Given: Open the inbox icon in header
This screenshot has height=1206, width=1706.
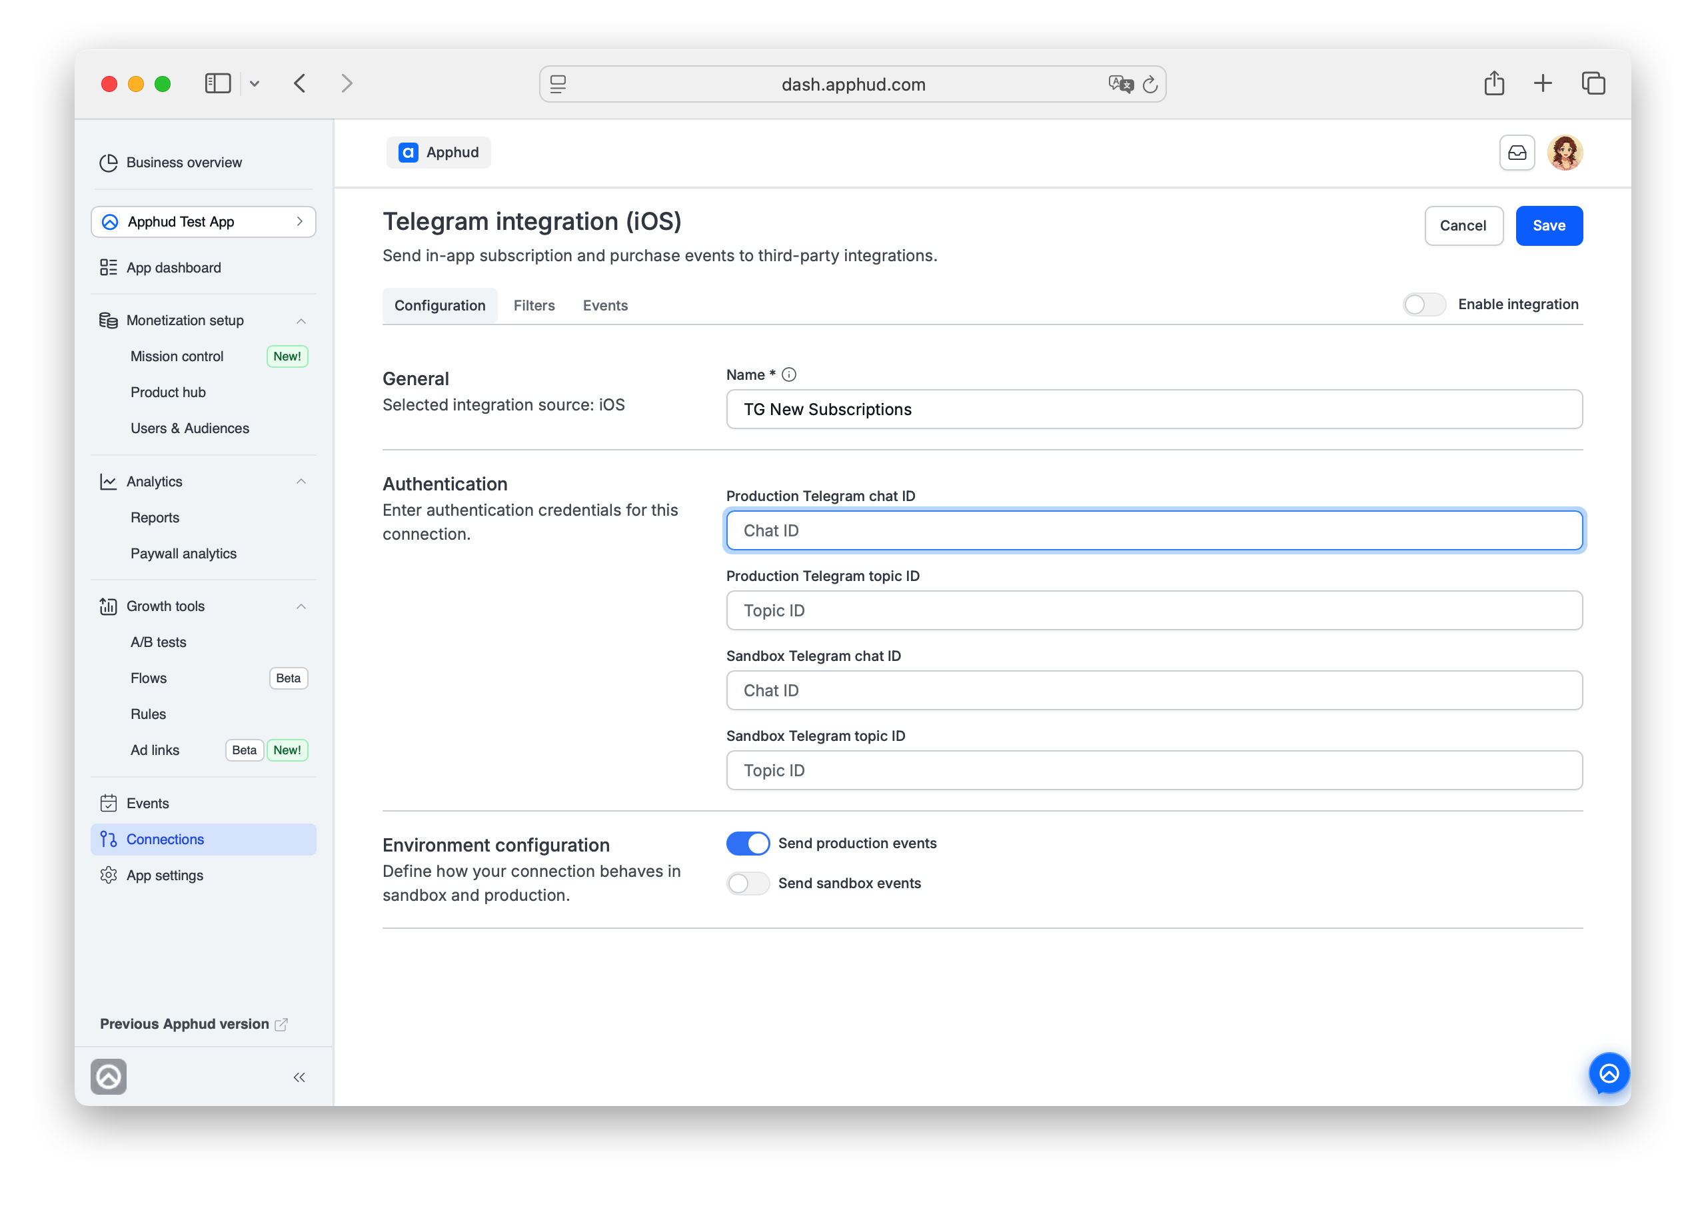Looking at the screenshot, I should pos(1517,153).
